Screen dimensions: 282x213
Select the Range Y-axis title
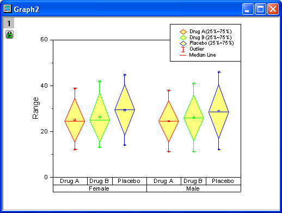(35, 108)
